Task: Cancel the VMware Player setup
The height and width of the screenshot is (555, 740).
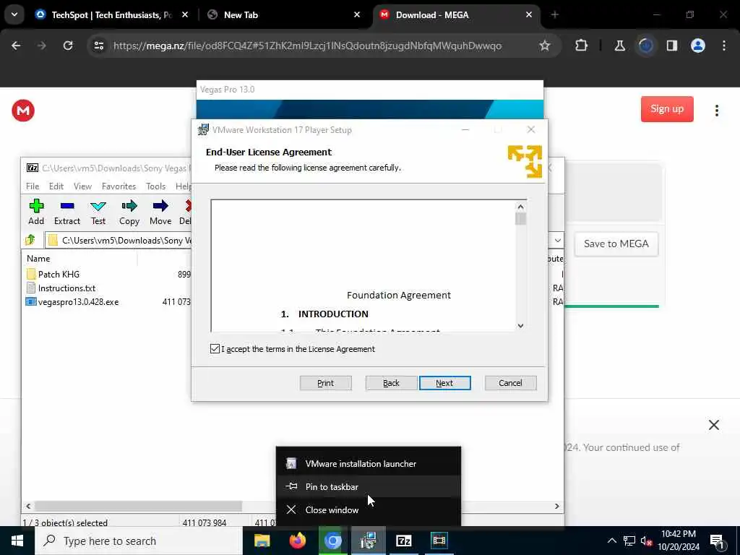Action: (510, 383)
